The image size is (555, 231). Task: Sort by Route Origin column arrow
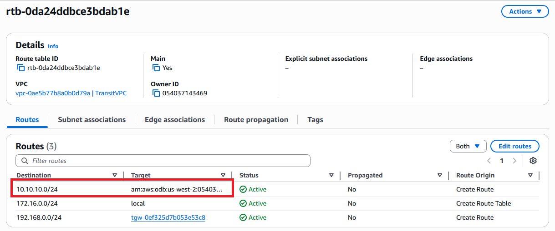pos(530,175)
